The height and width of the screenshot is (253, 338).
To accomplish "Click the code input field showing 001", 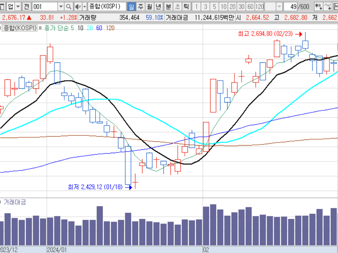I will 45,7.
